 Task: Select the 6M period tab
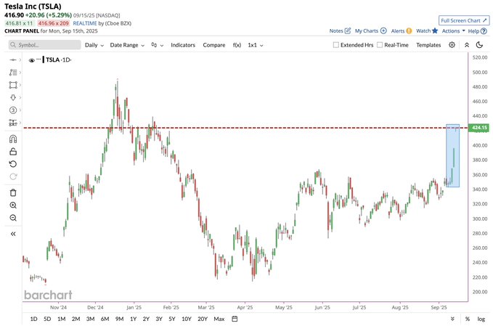tap(105, 319)
